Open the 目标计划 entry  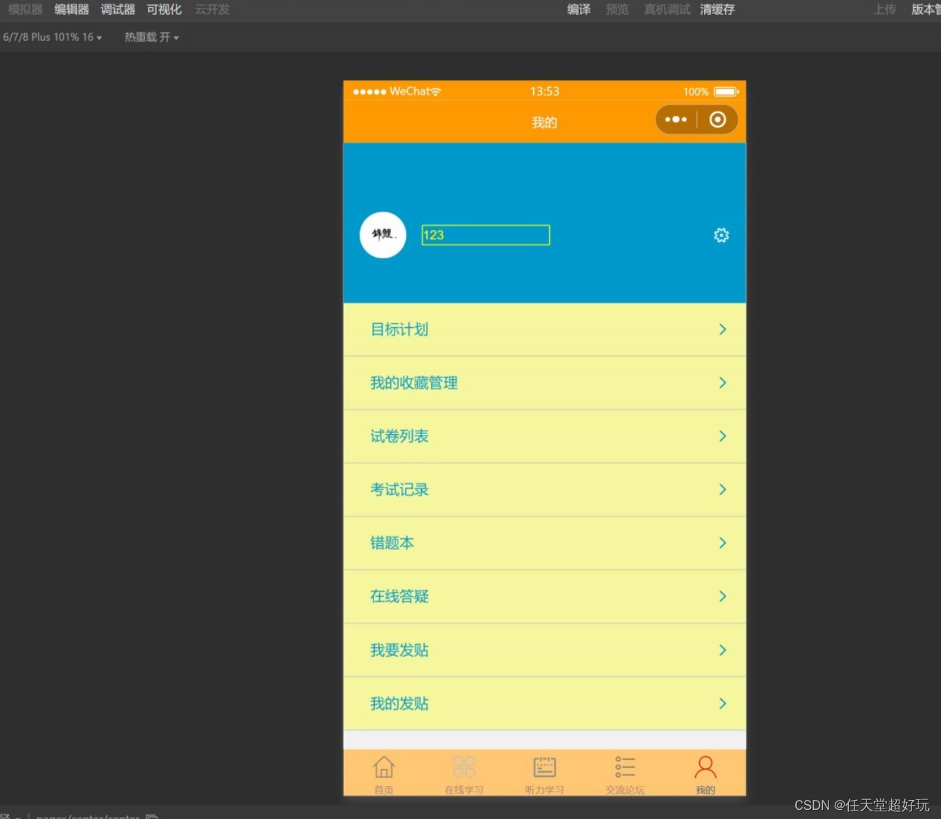544,329
